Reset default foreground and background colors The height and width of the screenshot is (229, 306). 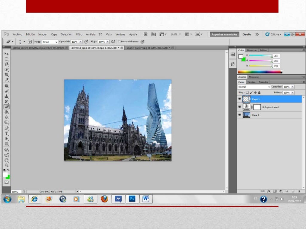coord(4,170)
